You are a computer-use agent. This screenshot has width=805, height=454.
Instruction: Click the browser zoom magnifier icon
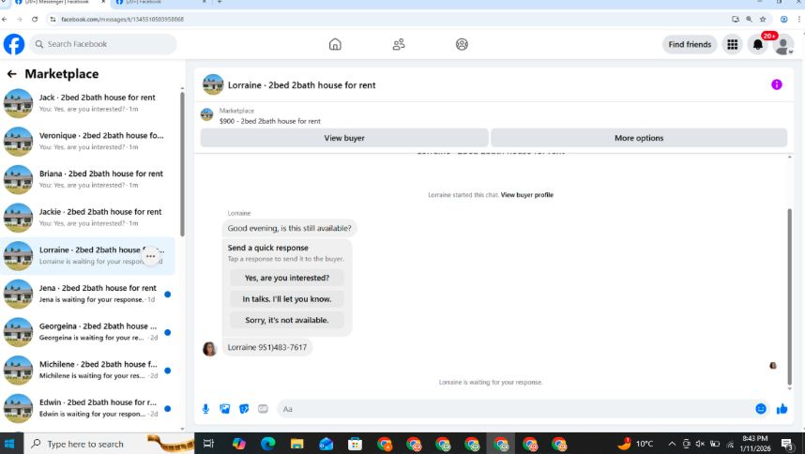(749, 20)
